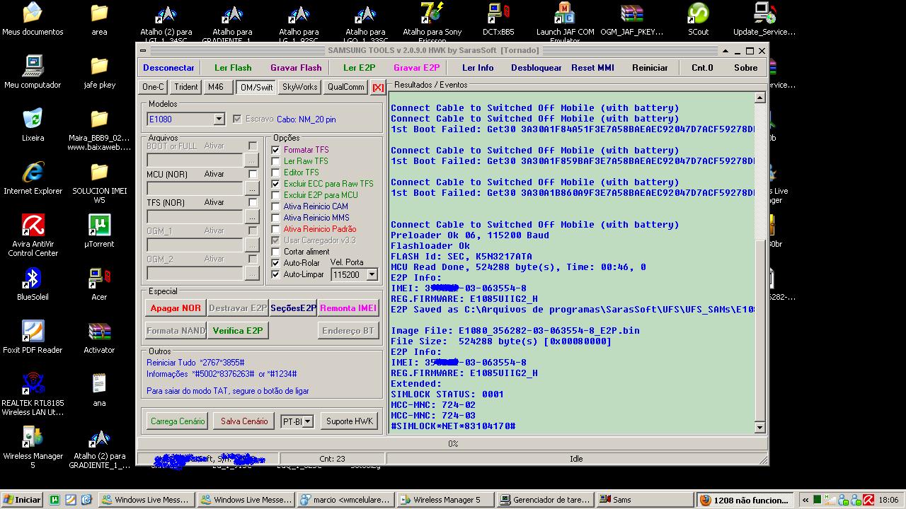Enable Ativa Reinicio MMS checkbox
Image resolution: width=906 pixels, height=509 pixels.
[x=276, y=218]
